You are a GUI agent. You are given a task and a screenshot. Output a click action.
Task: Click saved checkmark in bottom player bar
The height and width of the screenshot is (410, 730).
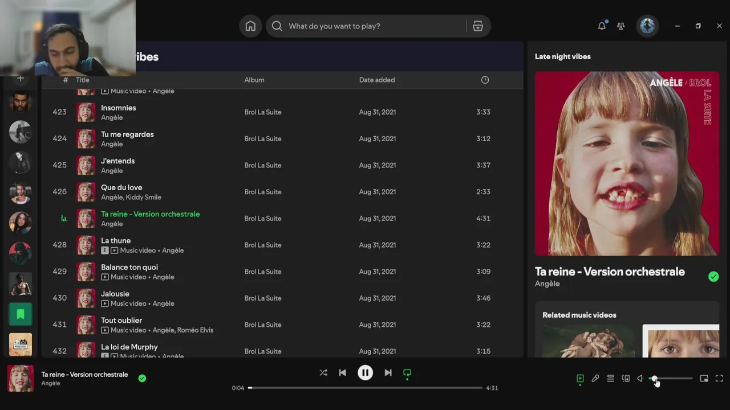pos(142,378)
